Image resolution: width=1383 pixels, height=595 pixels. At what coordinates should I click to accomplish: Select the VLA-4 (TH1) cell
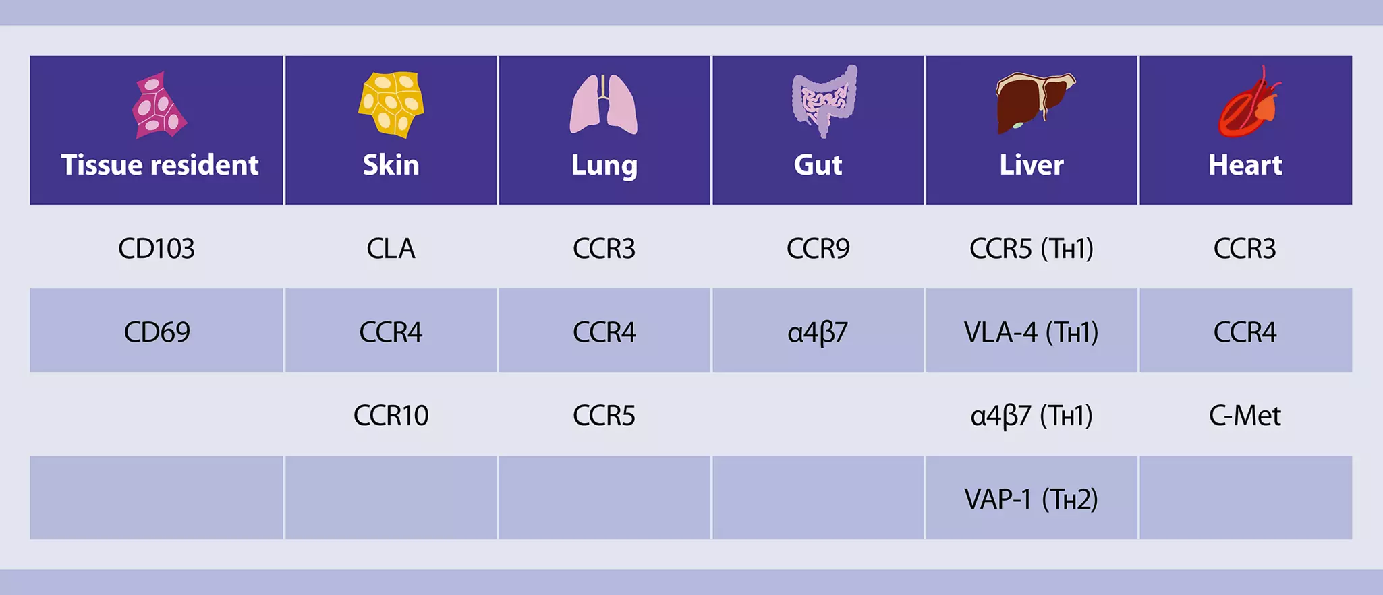click(x=1032, y=332)
